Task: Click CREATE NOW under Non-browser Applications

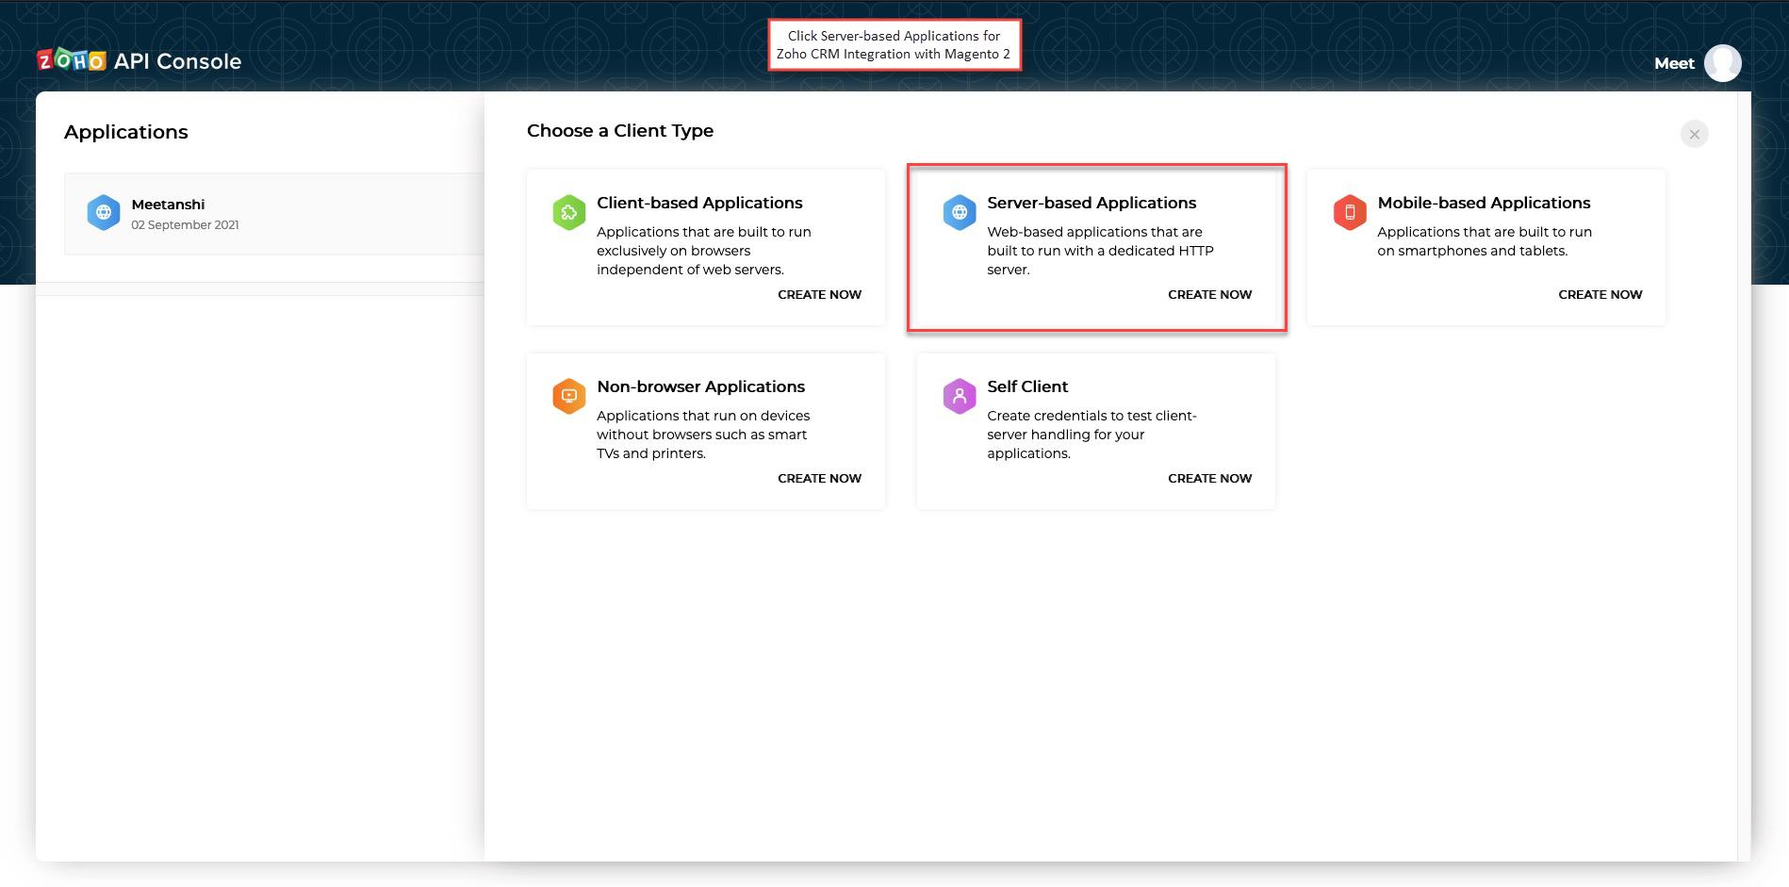Action: click(819, 478)
